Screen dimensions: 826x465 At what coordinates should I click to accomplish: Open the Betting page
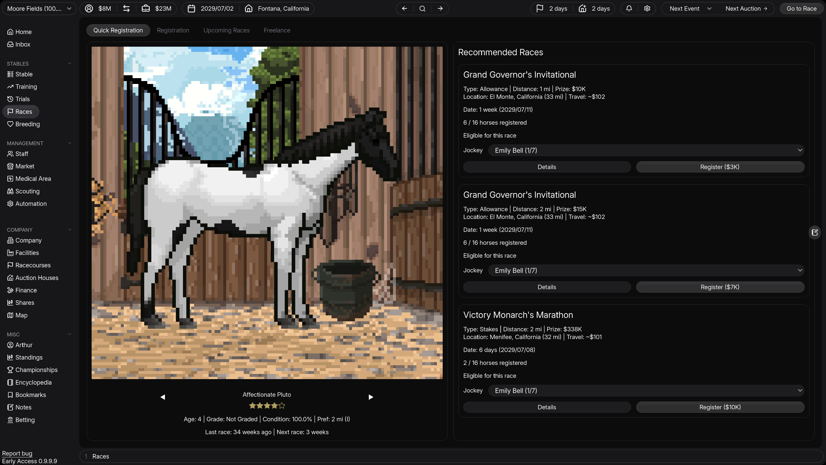(21, 420)
